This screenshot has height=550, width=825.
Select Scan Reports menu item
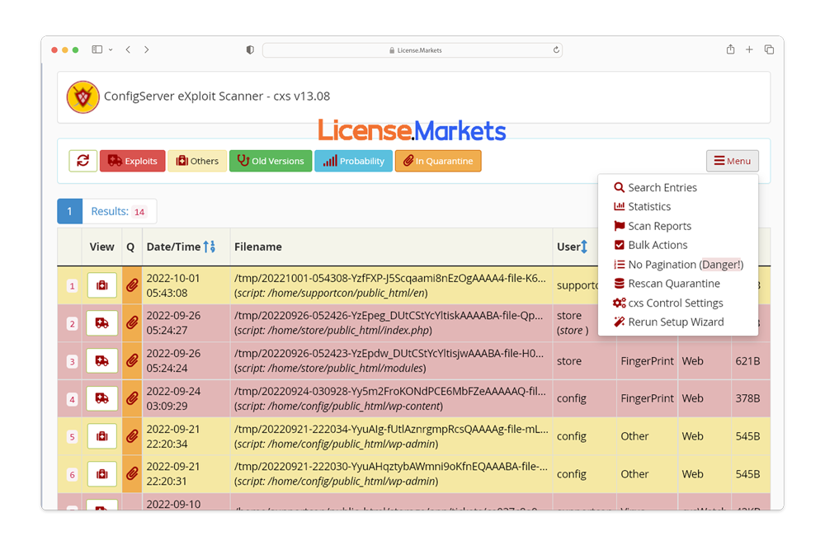click(653, 226)
